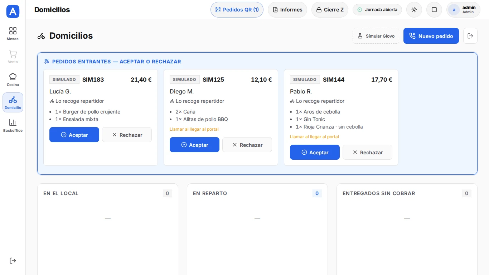This screenshot has height=275, width=489.
Task: Click Pablo R.'s 'Llamar al llegar' note
Action: coord(314,137)
